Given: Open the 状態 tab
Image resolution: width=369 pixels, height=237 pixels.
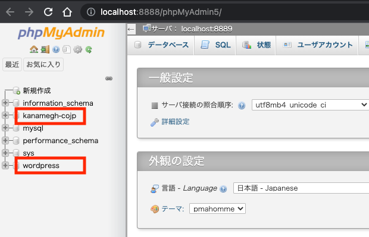Looking at the screenshot, I should (x=257, y=45).
